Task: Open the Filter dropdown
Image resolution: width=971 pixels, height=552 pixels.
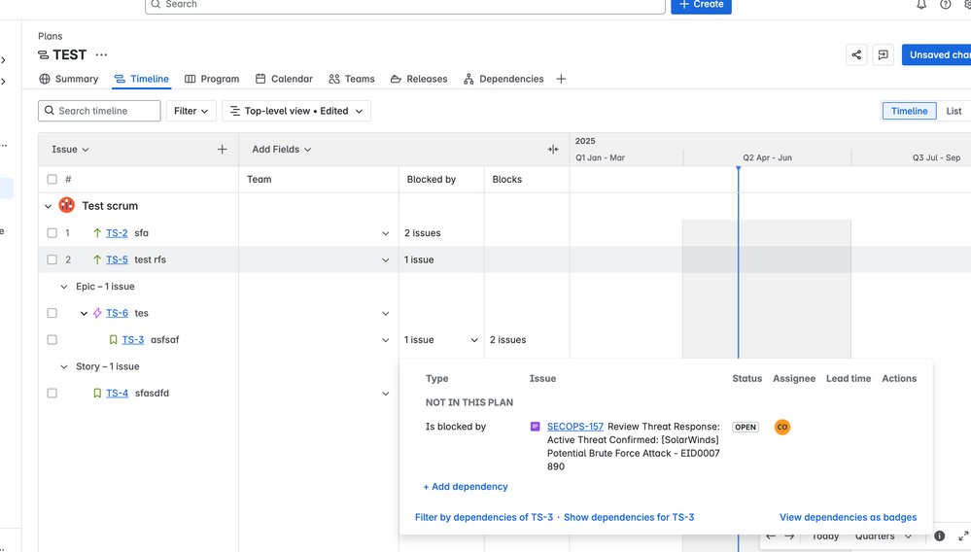Action: click(x=191, y=111)
